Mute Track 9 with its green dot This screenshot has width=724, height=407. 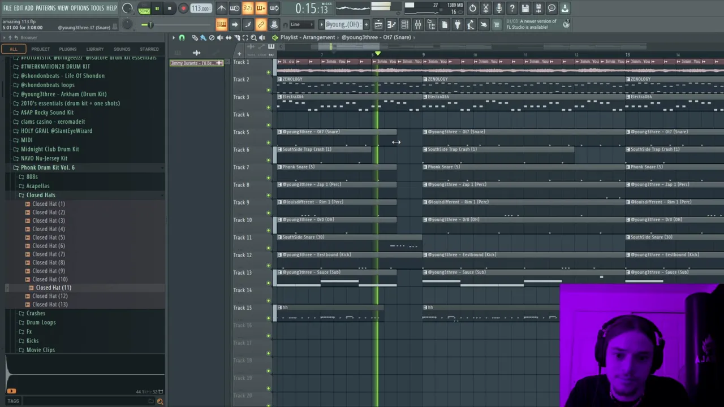pyautogui.click(x=269, y=213)
